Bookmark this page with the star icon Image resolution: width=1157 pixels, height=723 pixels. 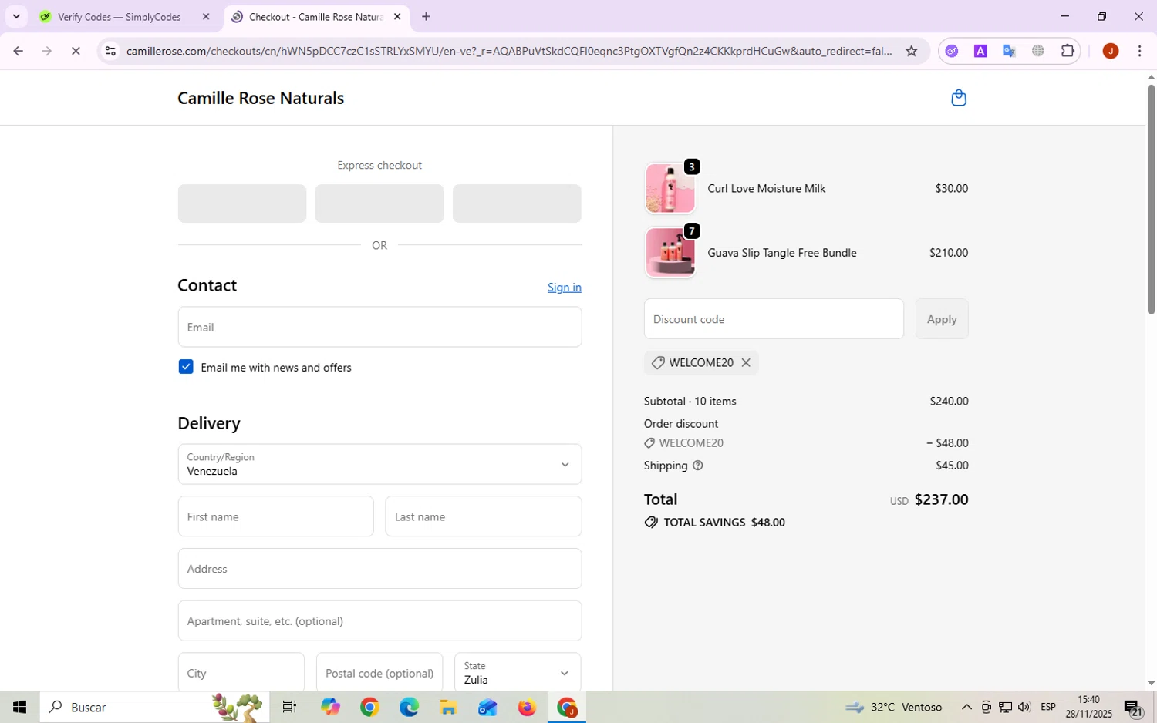point(911,51)
